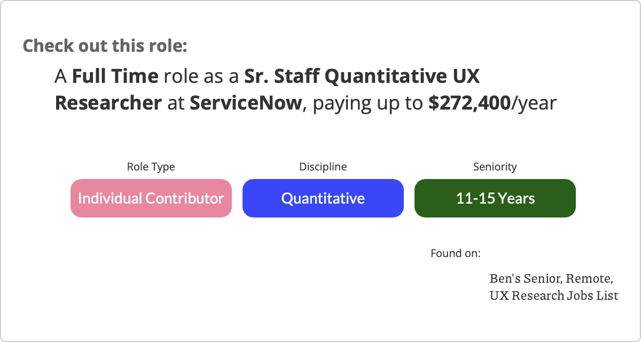Viewport: 641px width, 342px height.
Task: Click the pink Individual Contributor badge
Action: [x=151, y=198]
